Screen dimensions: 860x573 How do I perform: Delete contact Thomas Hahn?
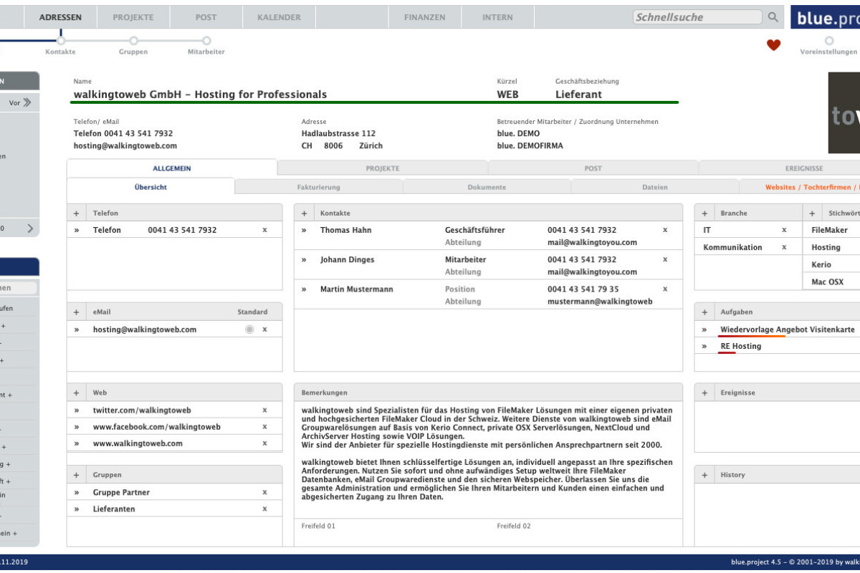[x=664, y=230]
